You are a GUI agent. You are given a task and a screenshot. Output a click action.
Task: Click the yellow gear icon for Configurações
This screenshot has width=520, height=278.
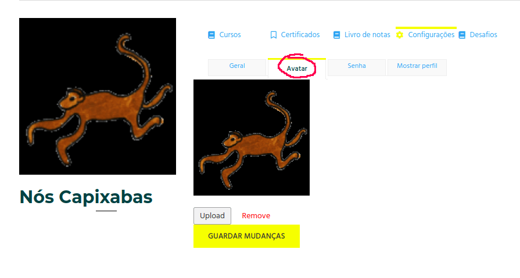(400, 35)
